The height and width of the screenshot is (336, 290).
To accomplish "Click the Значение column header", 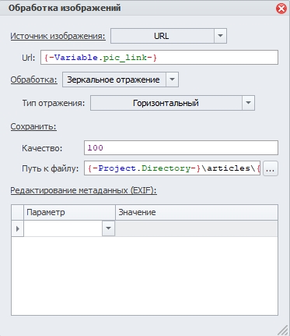I will click(x=197, y=212).
